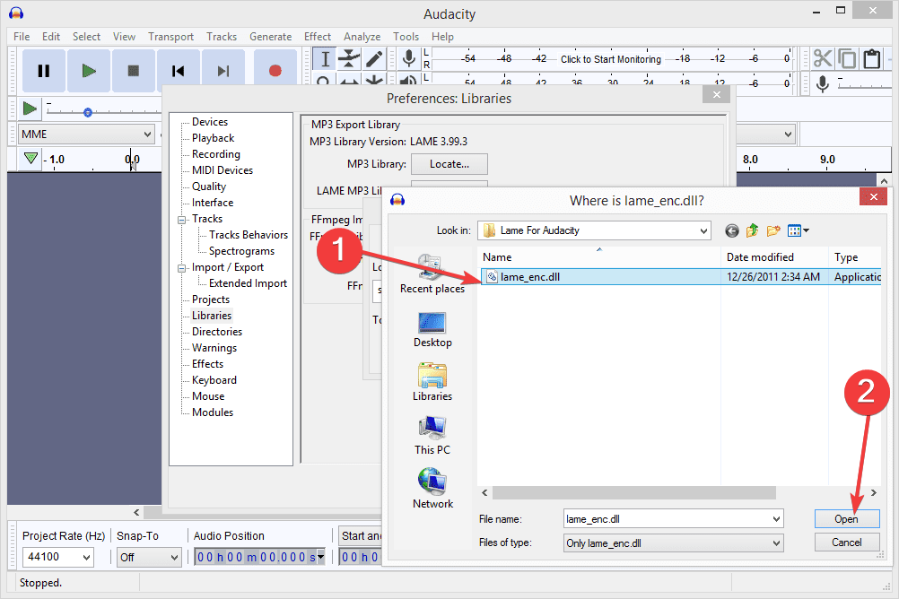Viewport: 899px width, 599px height.
Task: Click the Locate button for MP3 Library
Action: click(449, 164)
